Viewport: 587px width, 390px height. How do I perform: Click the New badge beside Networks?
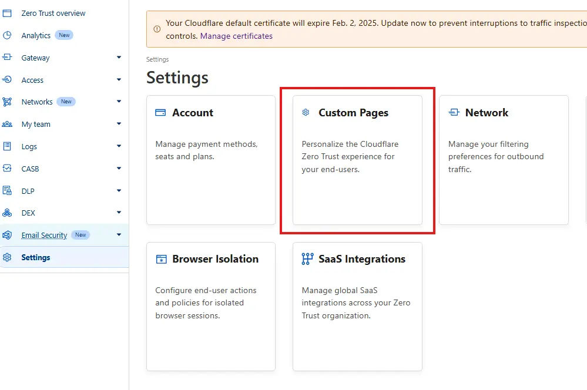click(66, 102)
